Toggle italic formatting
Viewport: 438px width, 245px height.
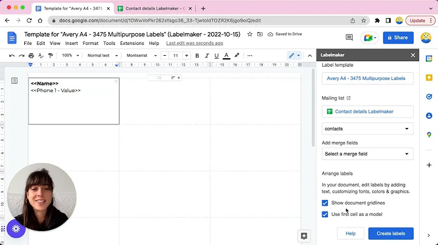[207, 56]
